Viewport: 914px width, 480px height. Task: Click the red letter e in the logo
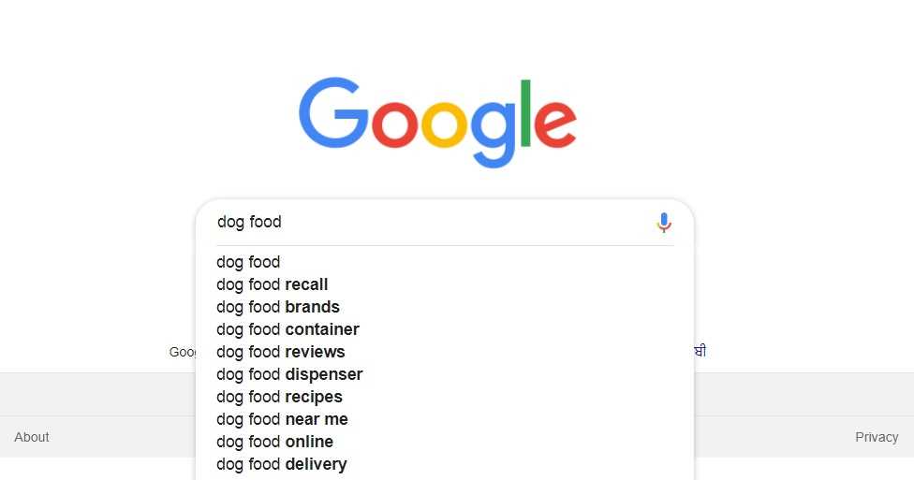554,125
